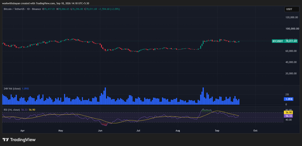The height and width of the screenshot is (146, 302).
Task: Click the purple 56.33 RSI value tag
Action: (x=288, y=116)
